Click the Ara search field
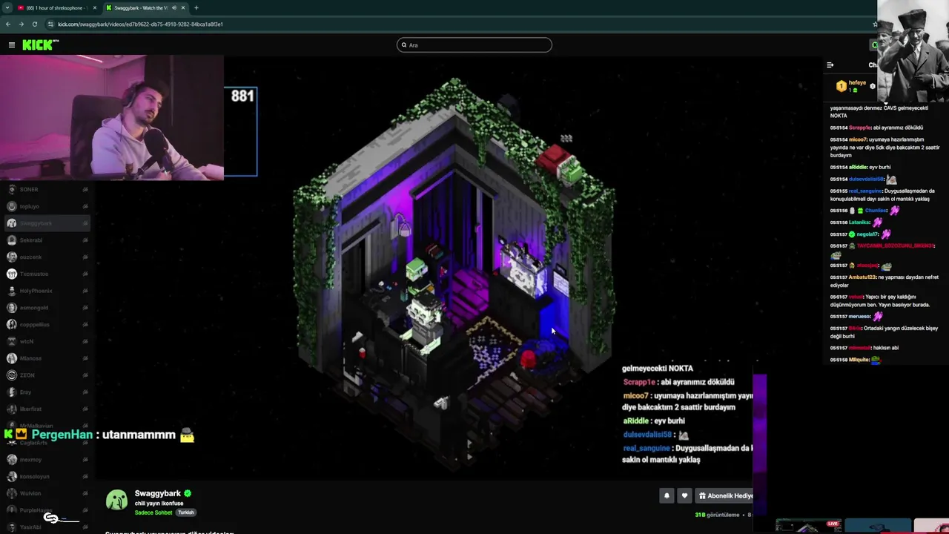This screenshot has height=534, width=949. [x=474, y=45]
